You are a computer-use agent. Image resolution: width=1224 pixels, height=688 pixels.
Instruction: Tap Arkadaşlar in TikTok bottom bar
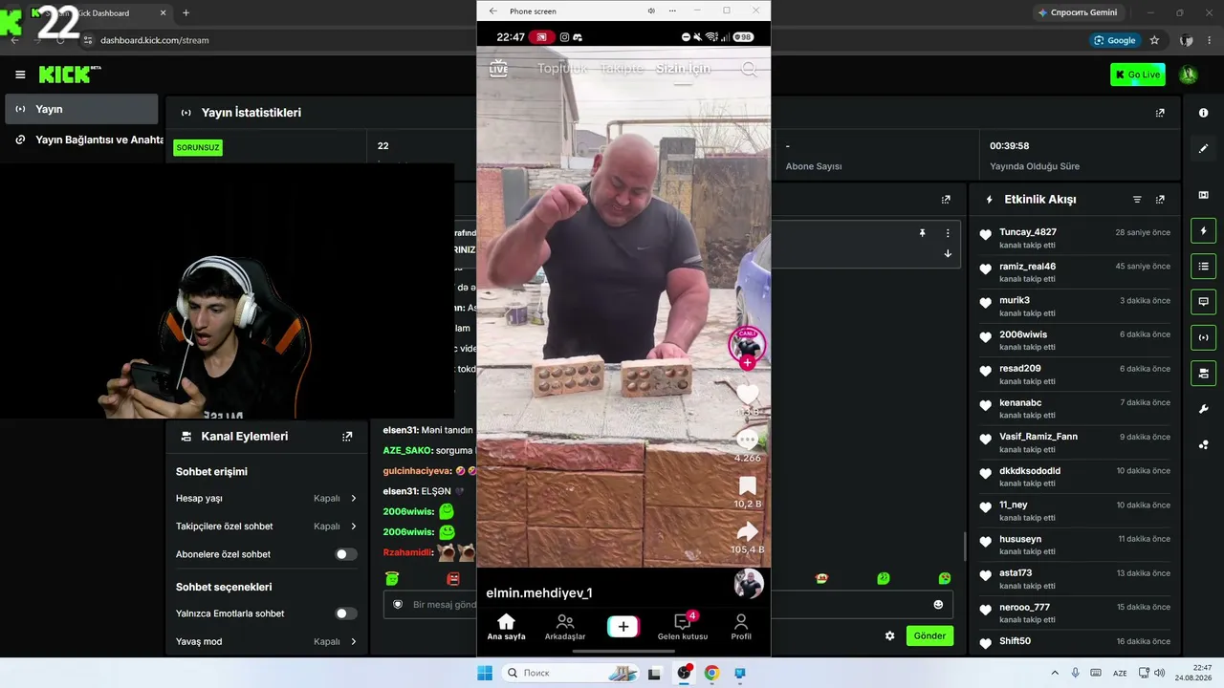[x=565, y=627]
